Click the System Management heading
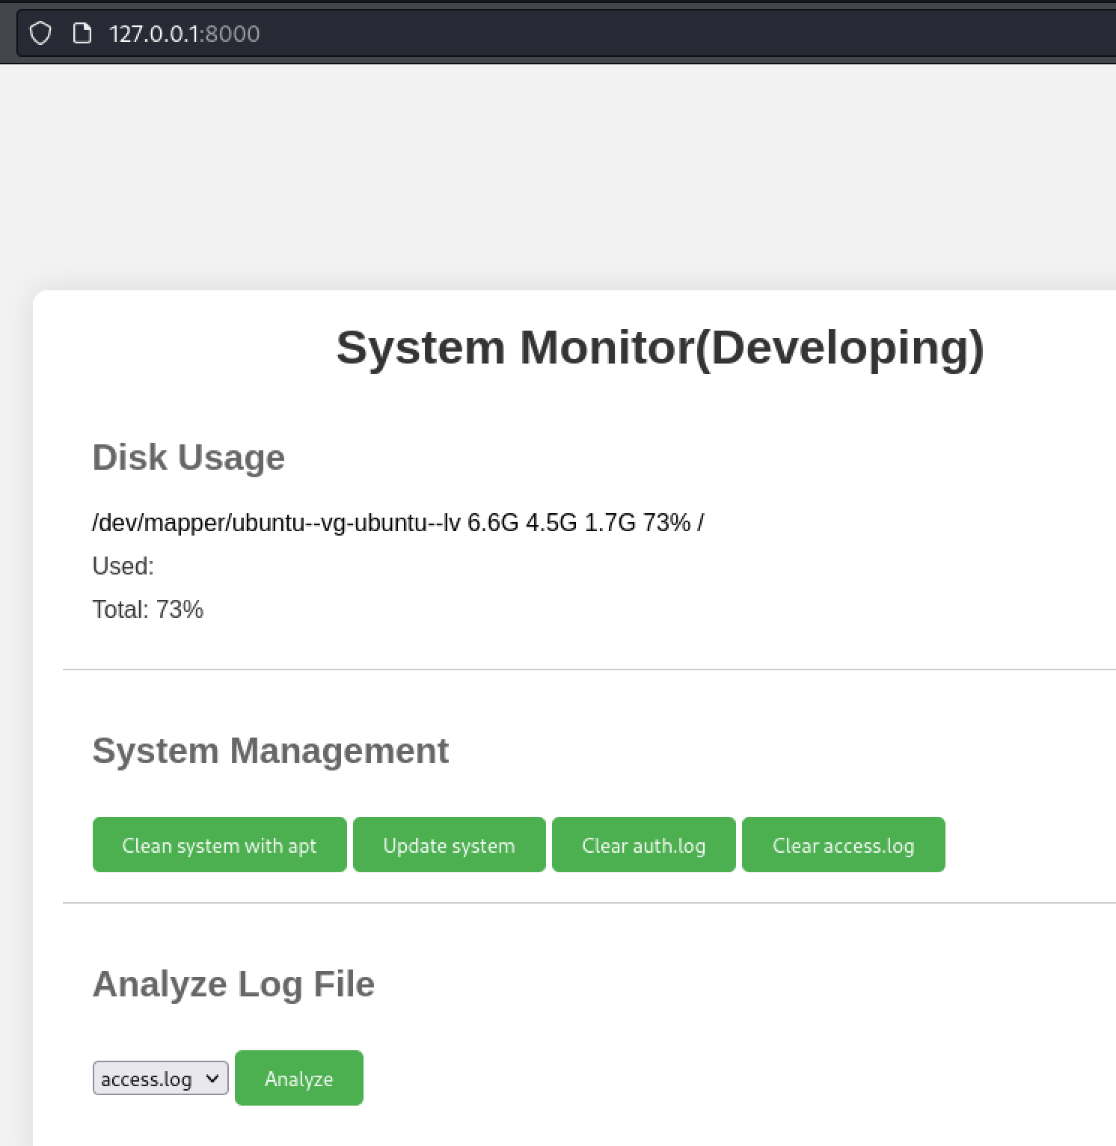The image size is (1116, 1146). (270, 750)
